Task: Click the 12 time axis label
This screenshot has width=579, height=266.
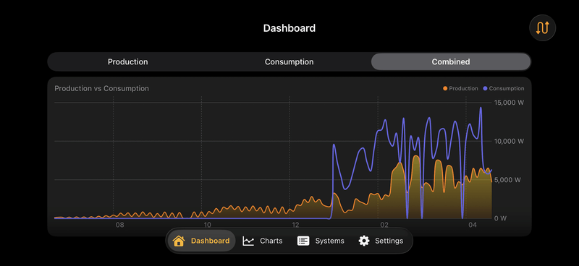Action: tap(295, 225)
